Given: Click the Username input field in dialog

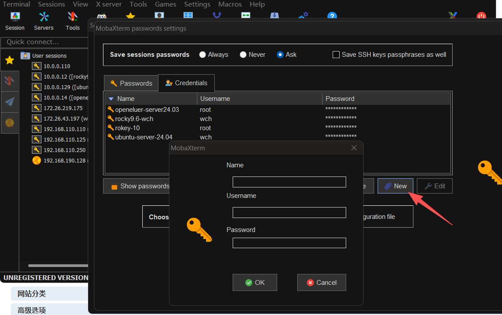Looking at the screenshot, I should pos(289,212).
